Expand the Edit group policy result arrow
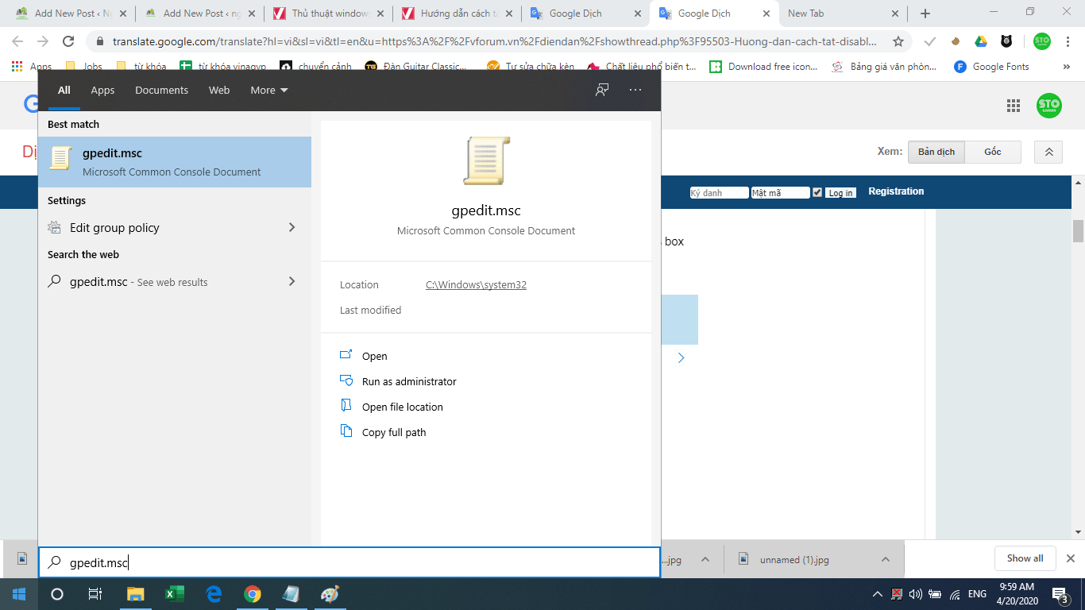The width and height of the screenshot is (1085, 610). (x=292, y=228)
